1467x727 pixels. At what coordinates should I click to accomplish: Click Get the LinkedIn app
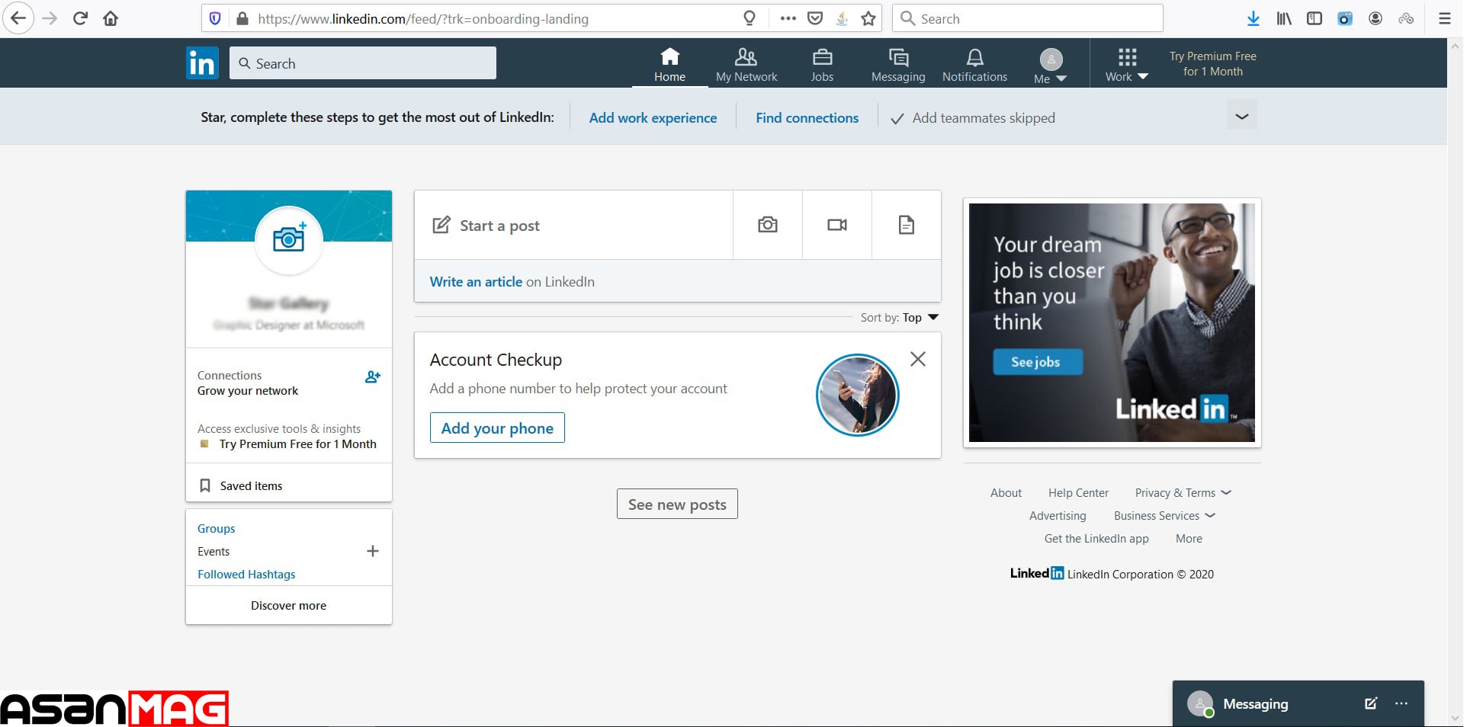point(1096,539)
